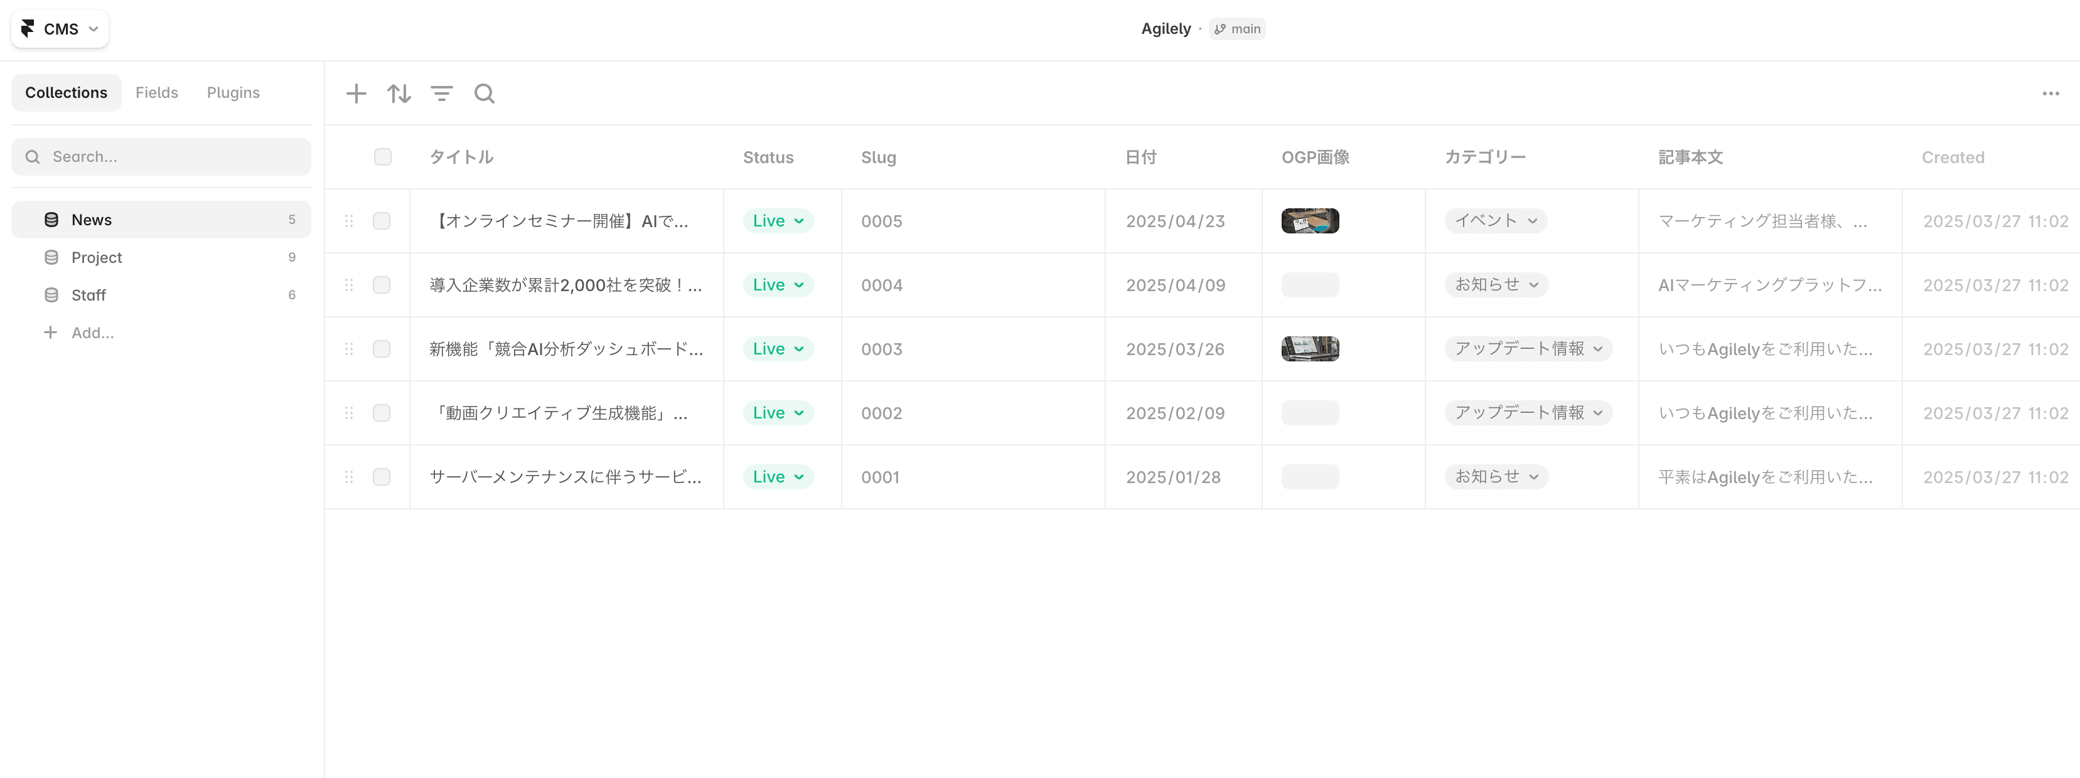Click the sidebar Search... input field

pyautogui.click(x=161, y=157)
